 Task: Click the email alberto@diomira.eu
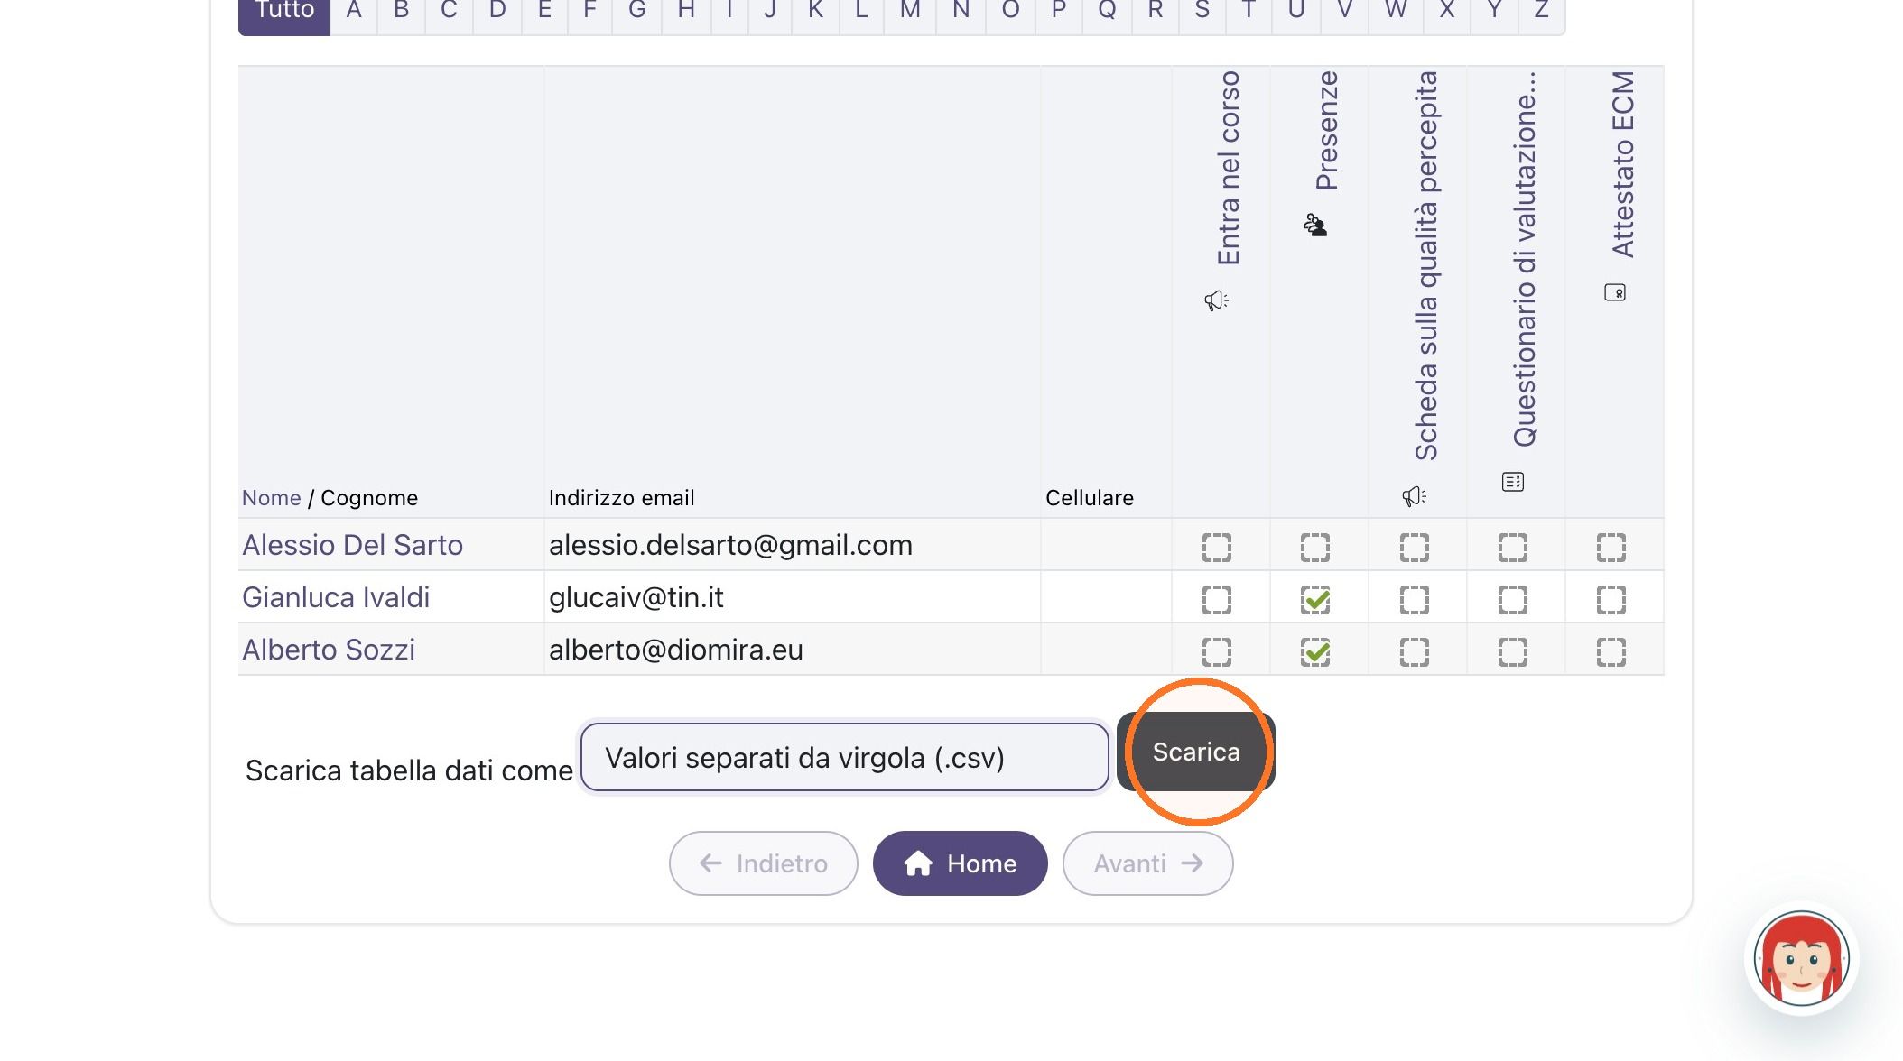pyautogui.click(x=676, y=650)
